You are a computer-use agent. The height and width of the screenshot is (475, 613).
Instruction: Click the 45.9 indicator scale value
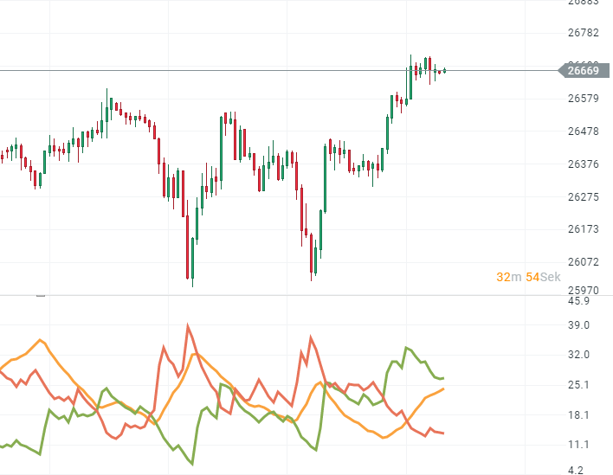[x=578, y=302]
